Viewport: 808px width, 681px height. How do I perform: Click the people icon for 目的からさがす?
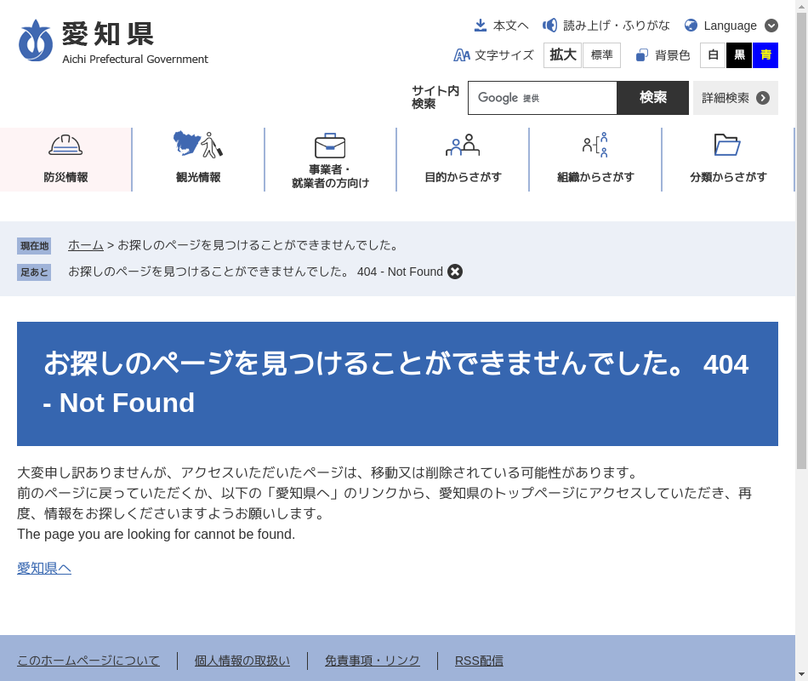(x=463, y=145)
